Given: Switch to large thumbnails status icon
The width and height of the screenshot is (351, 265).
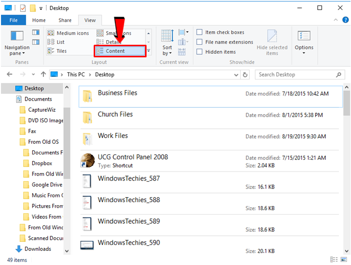Looking at the screenshot, I should tap(343, 259).
